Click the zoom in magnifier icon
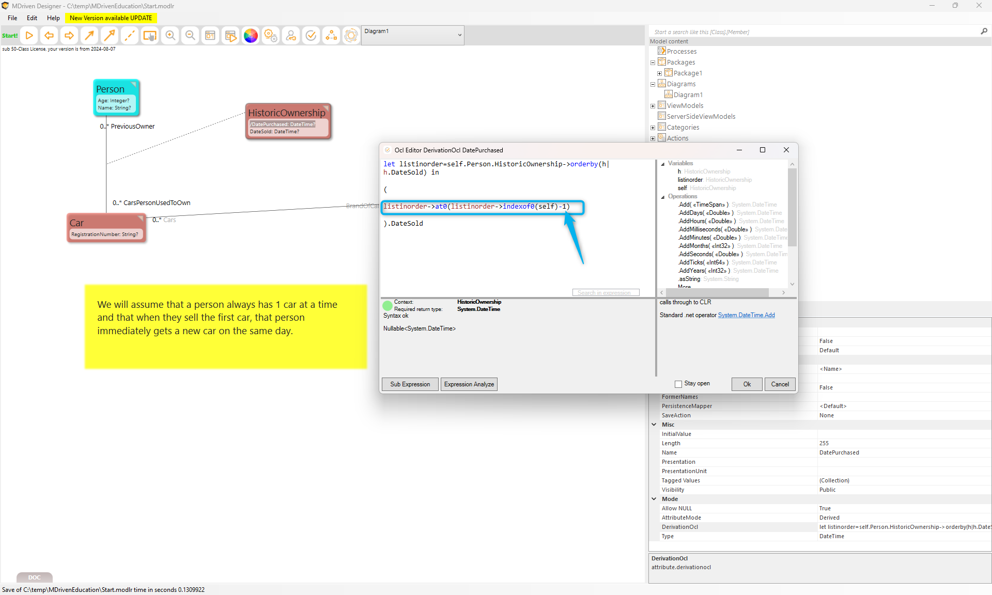The width and height of the screenshot is (992, 595). [x=170, y=36]
